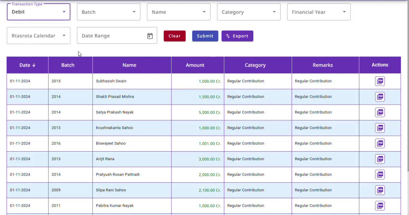Viewport: 409px width, 215px height.
Task: Expand the Batch filter dropdown
Action: [108, 12]
